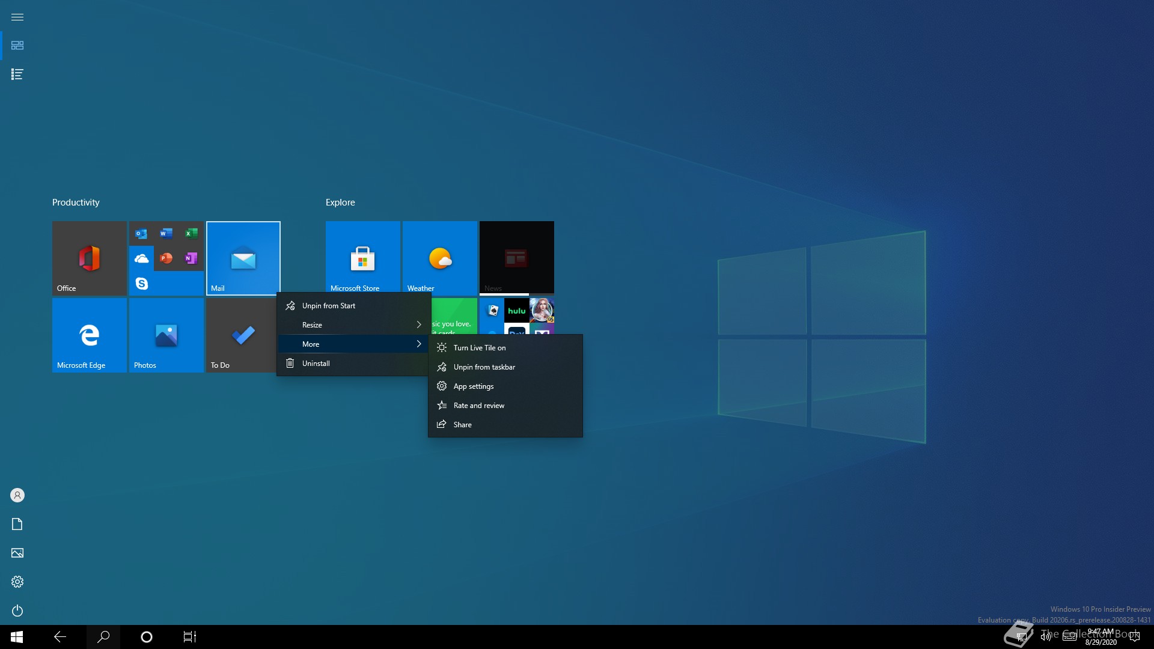The height and width of the screenshot is (649, 1154).
Task: Open the G5 game tile
Action: (x=542, y=311)
